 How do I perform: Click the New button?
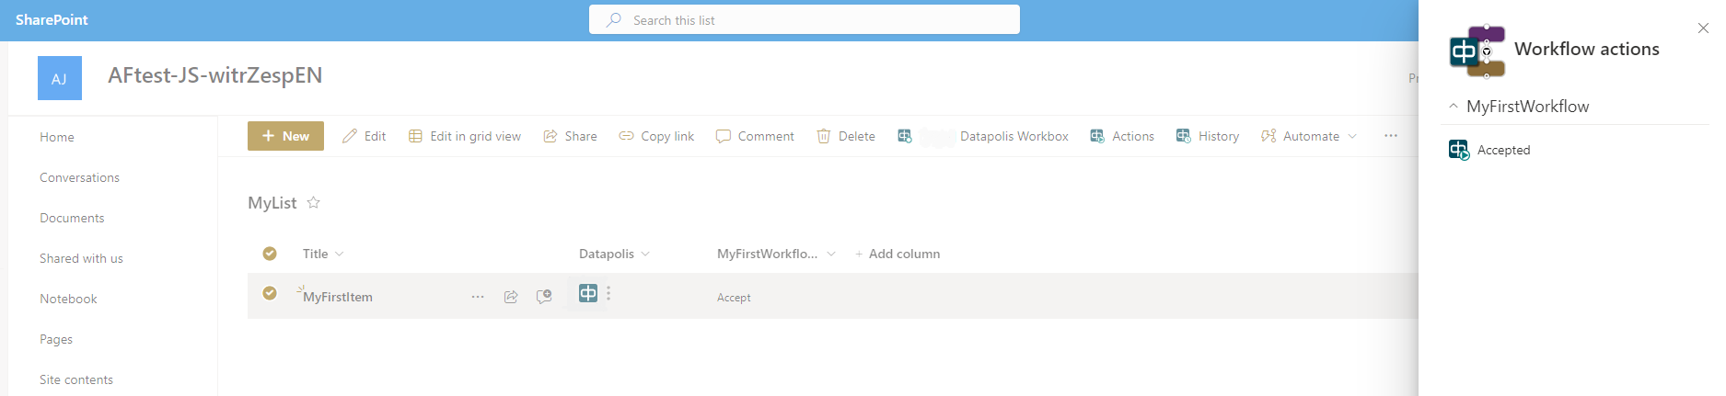(285, 136)
